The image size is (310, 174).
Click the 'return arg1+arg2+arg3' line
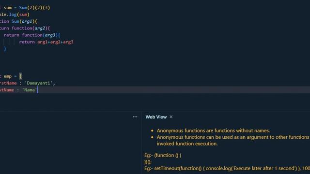click(46, 42)
